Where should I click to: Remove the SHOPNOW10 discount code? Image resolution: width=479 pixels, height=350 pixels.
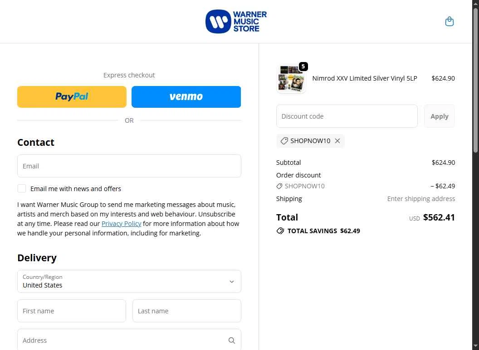tap(337, 141)
